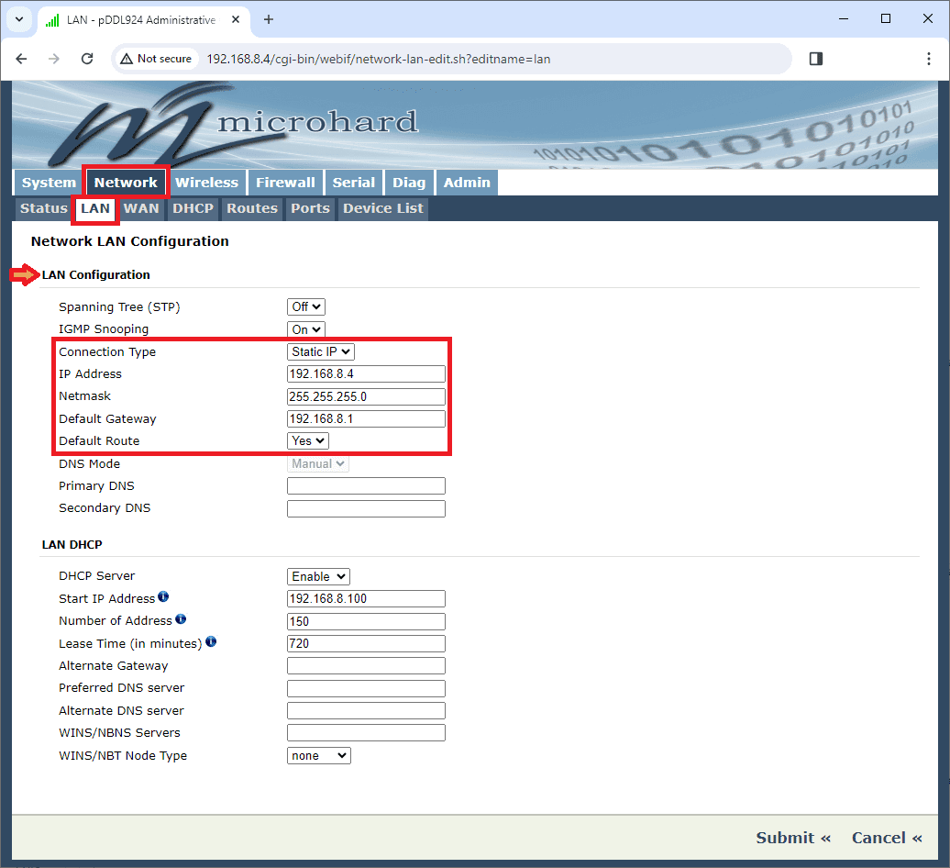This screenshot has height=868, width=950.
Task: Open the WAN sub-tab
Action: click(x=141, y=208)
